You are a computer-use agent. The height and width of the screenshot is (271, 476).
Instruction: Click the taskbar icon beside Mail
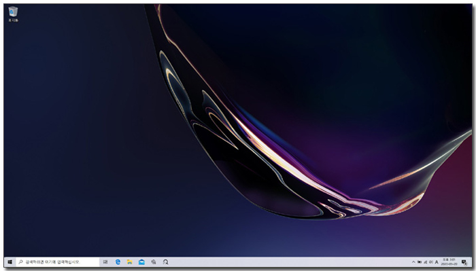pyautogui.click(x=154, y=262)
